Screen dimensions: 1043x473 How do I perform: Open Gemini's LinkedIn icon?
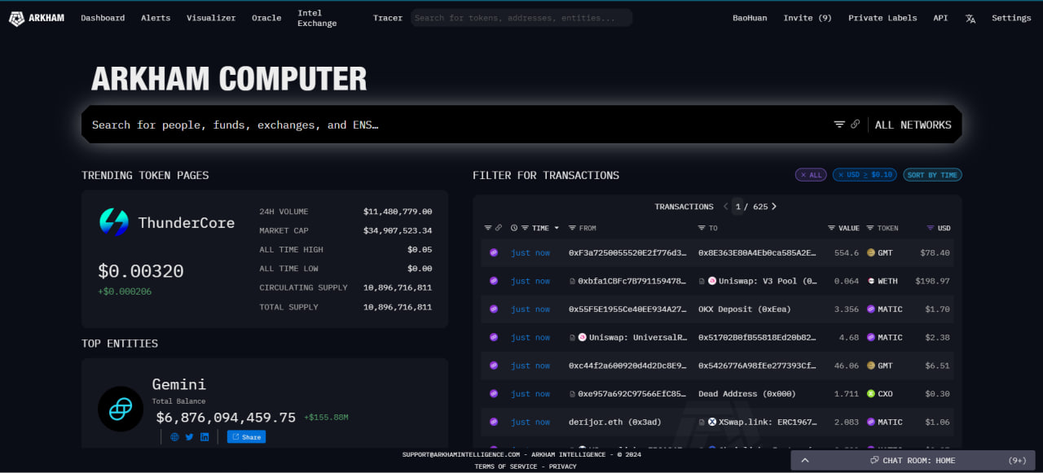point(205,437)
